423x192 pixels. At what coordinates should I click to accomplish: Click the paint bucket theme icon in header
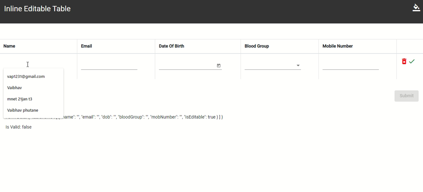tap(416, 7)
